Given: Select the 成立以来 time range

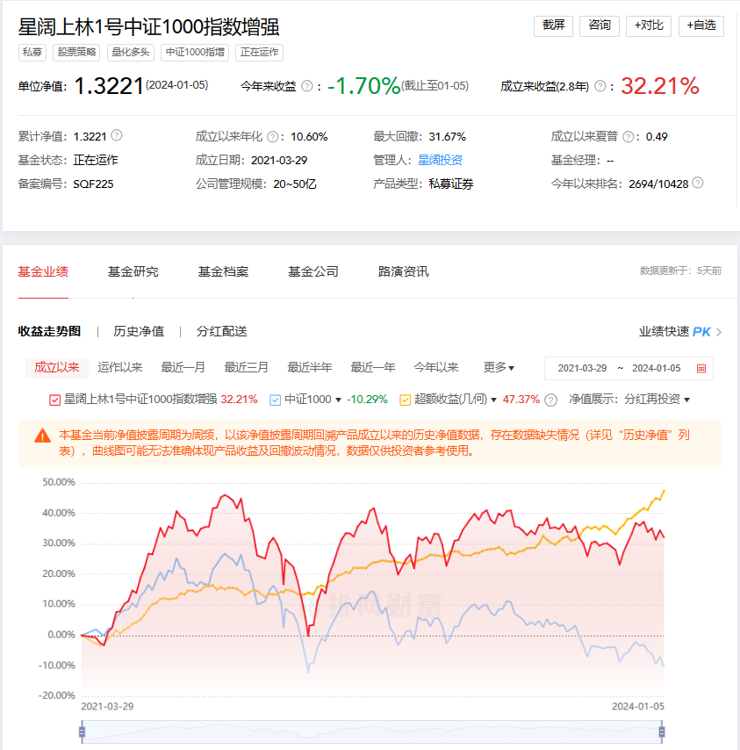Looking at the screenshot, I should click(57, 368).
